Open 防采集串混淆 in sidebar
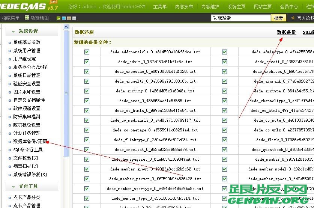 click(27, 117)
